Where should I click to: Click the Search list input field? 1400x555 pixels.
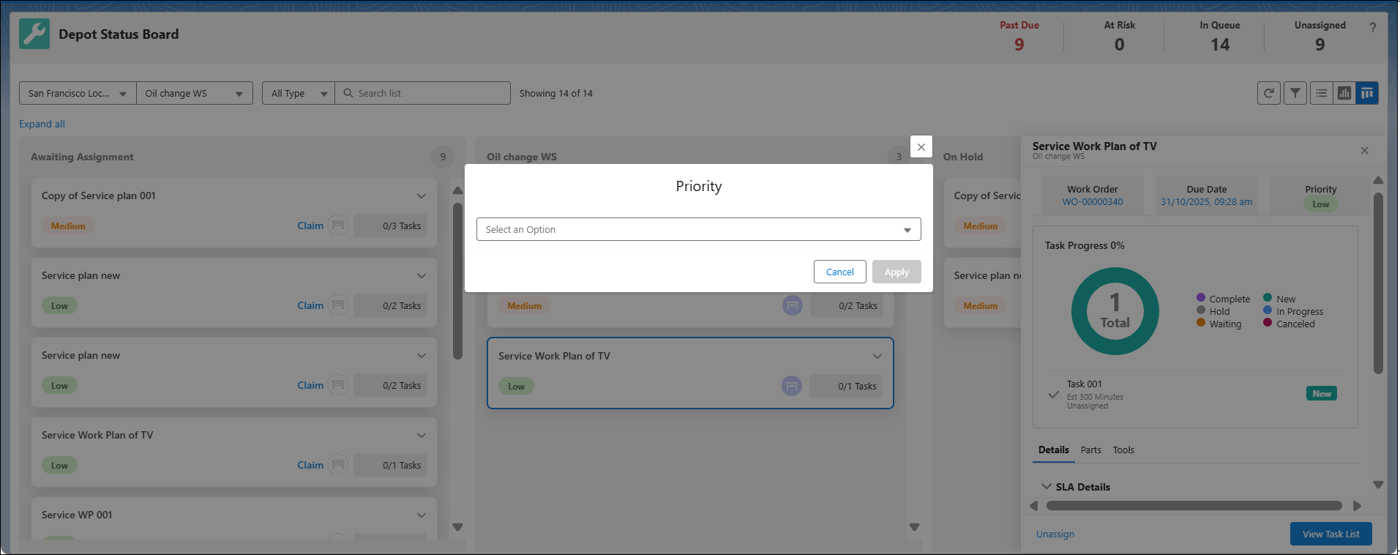423,93
